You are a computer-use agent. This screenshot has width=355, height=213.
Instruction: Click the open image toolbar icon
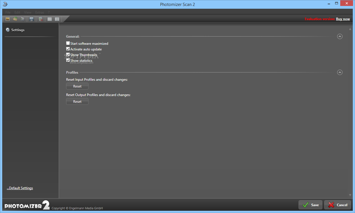coord(8,19)
